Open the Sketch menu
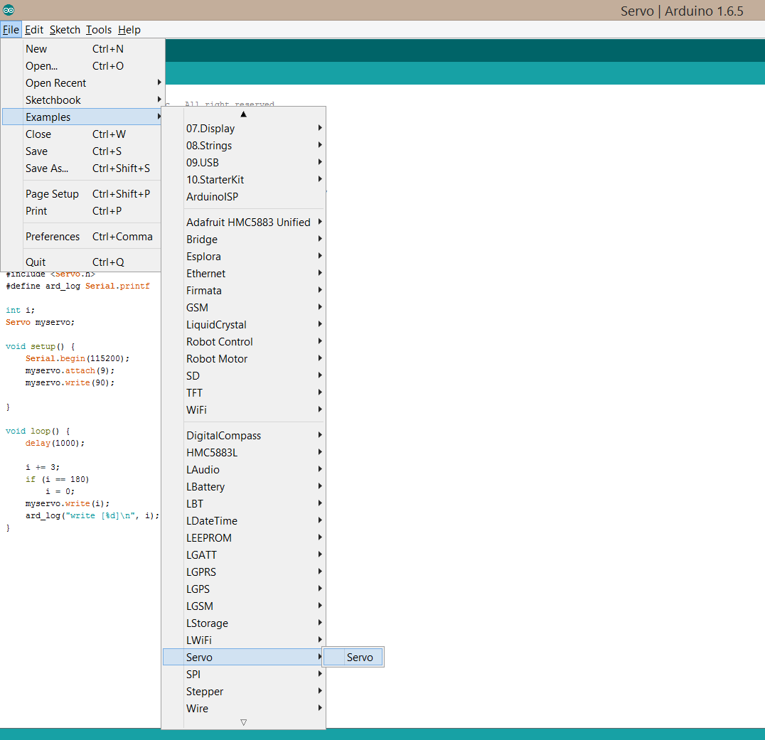This screenshot has height=740, width=765. coord(65,30)
